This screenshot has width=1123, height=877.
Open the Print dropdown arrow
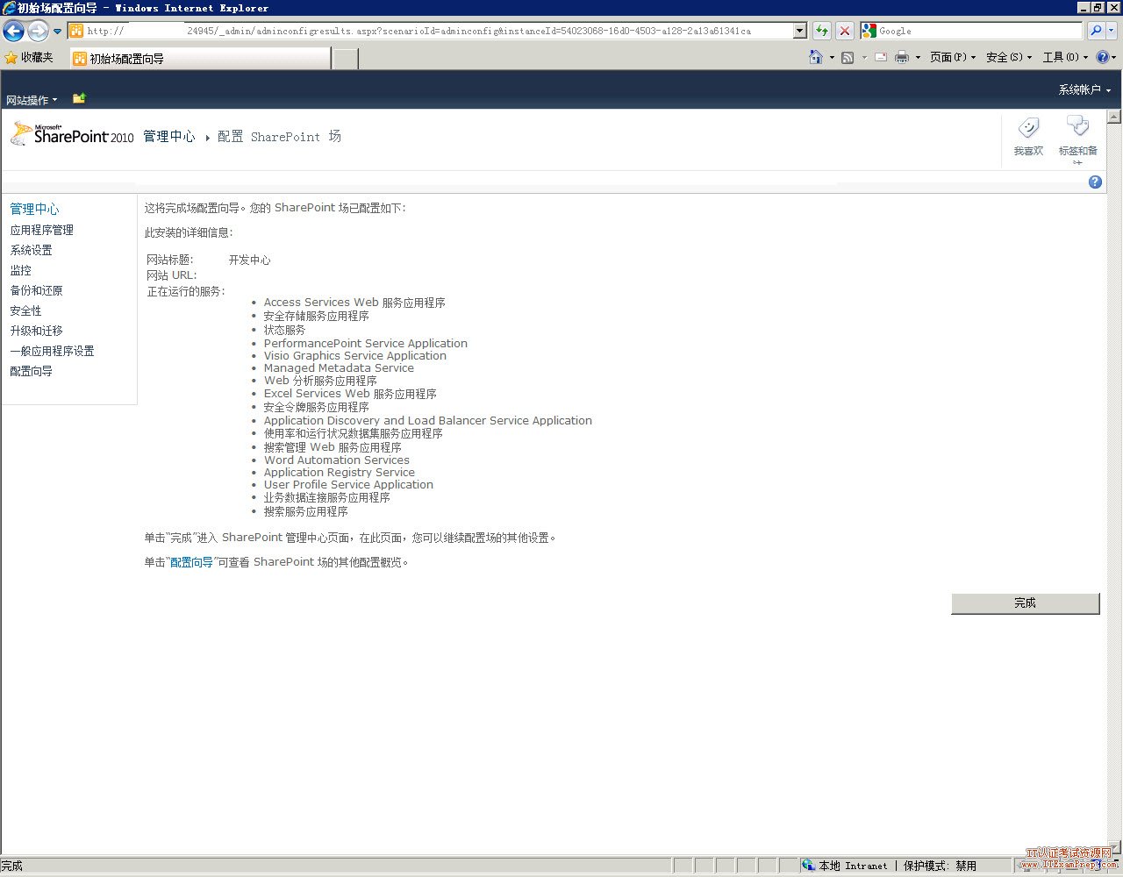point(918,58)
